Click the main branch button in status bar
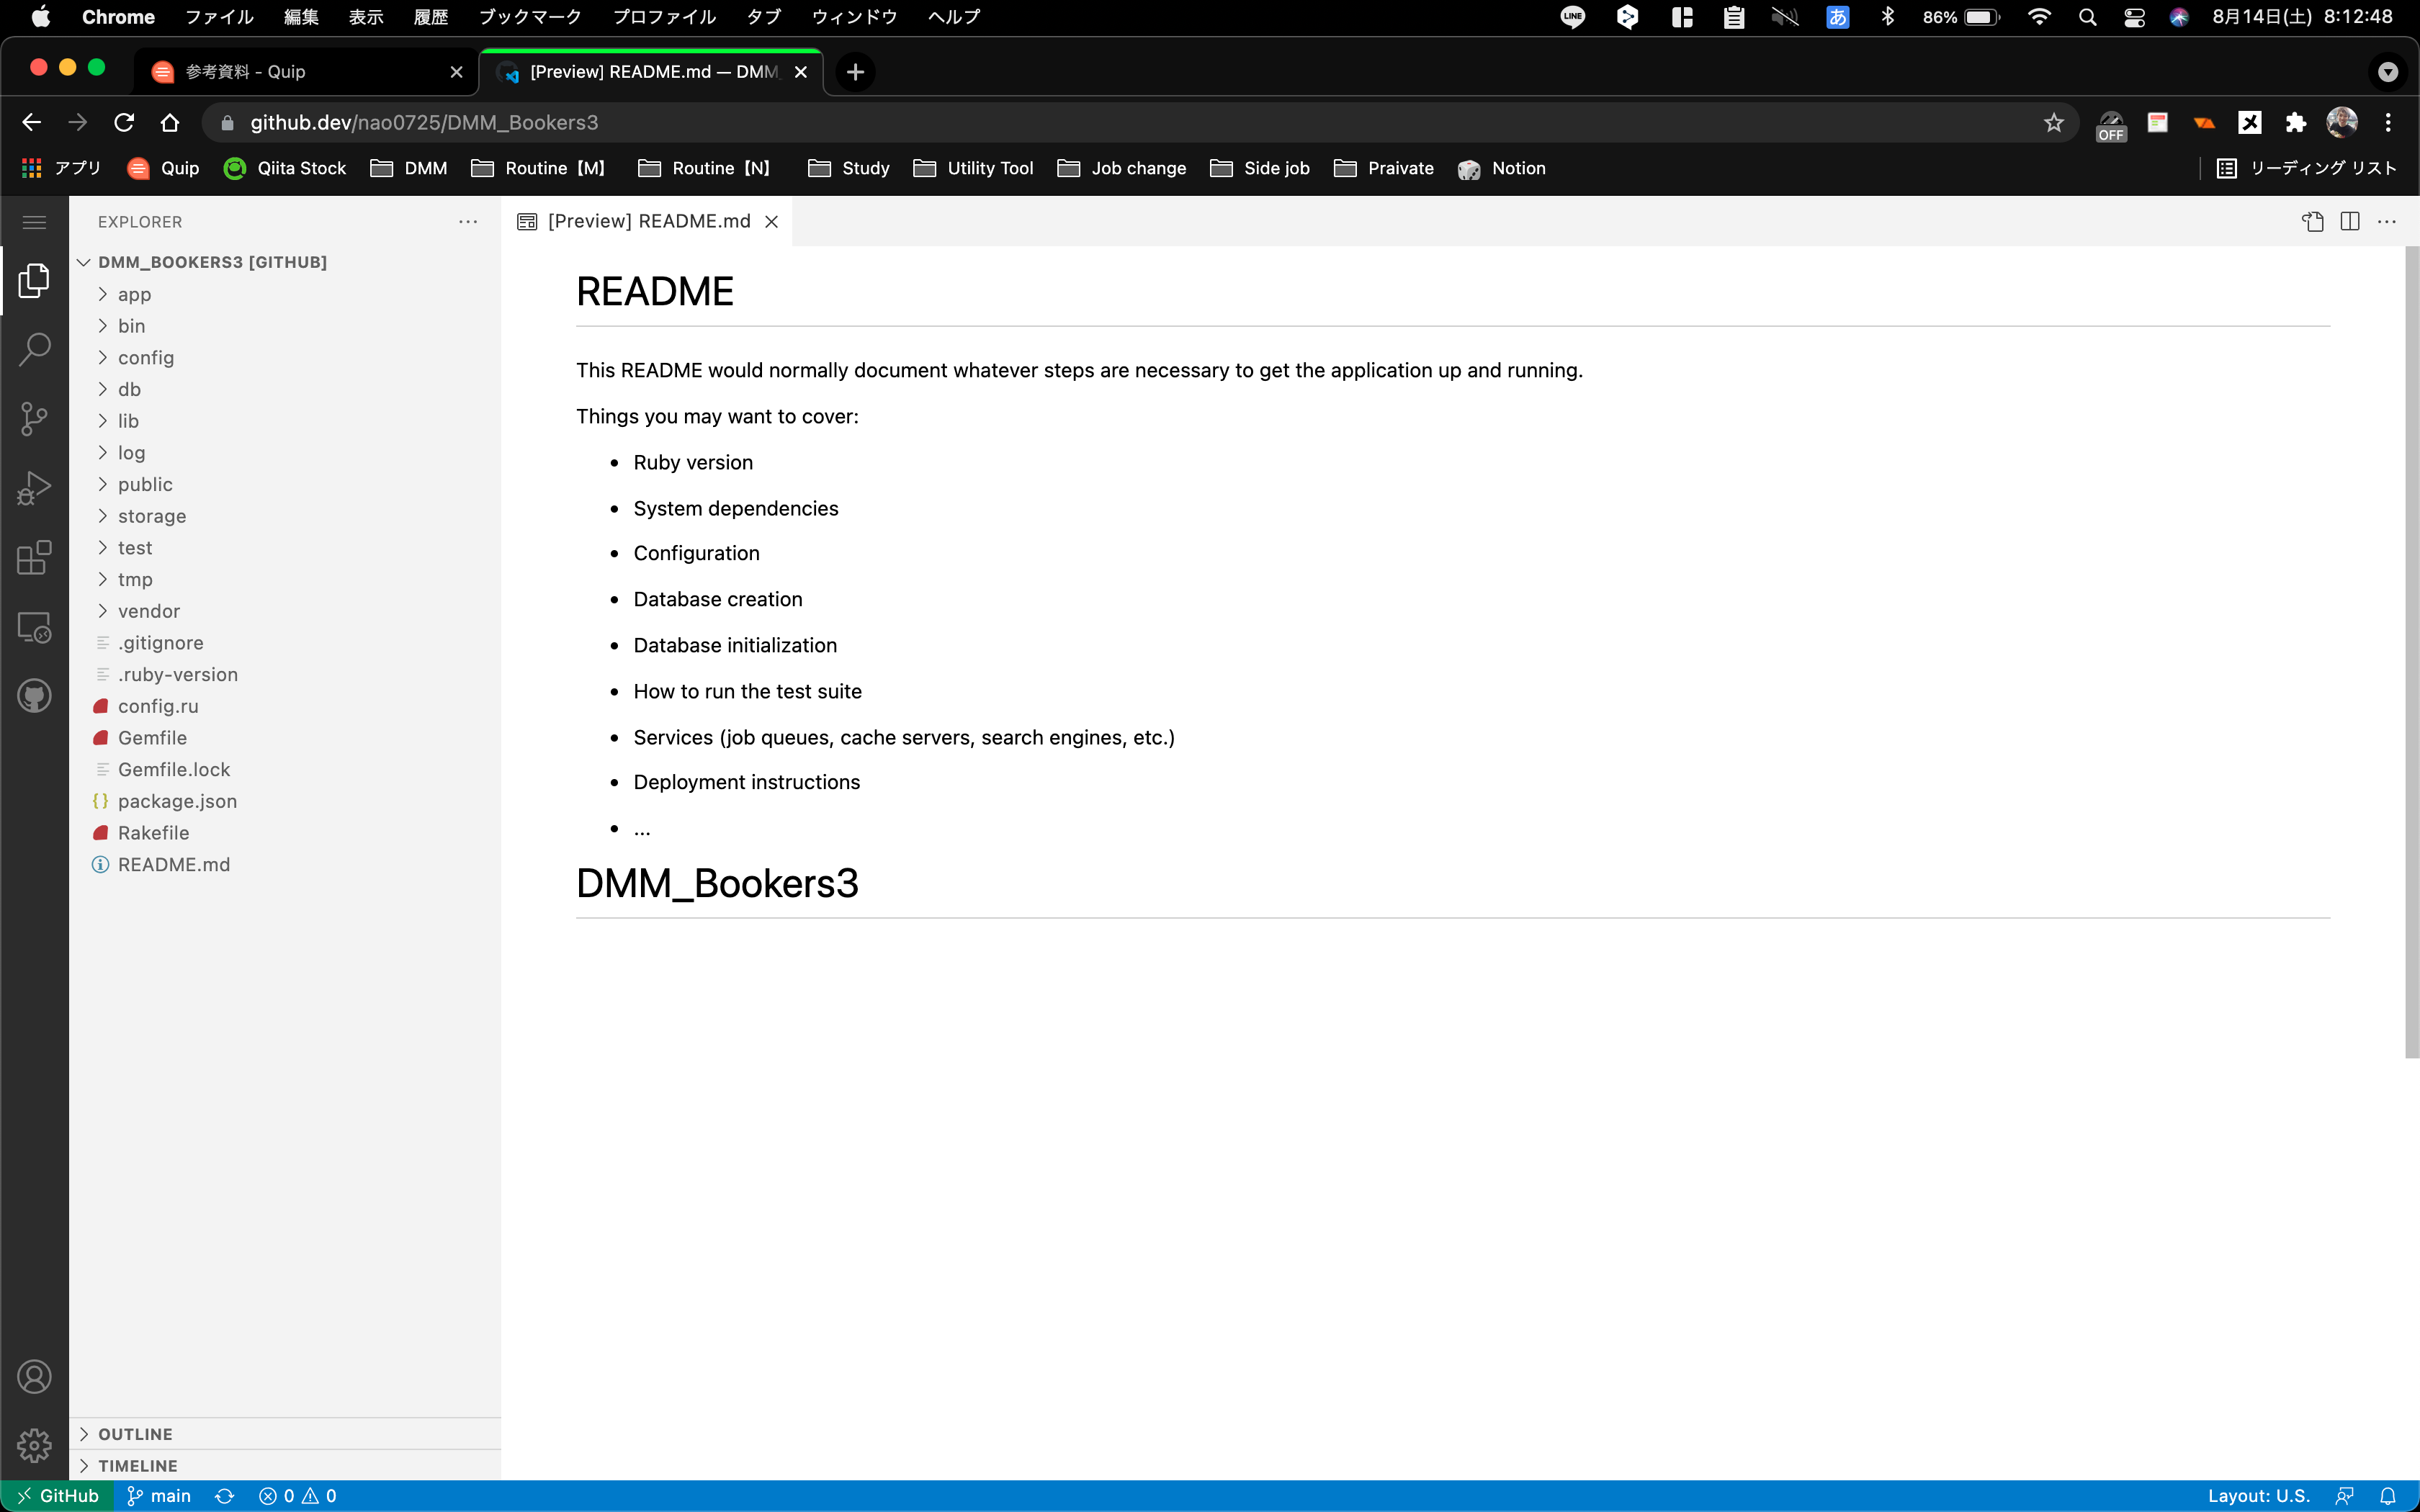Image resolution: width=2420 pixels, height=1512 pixels. coord(160,1496)
